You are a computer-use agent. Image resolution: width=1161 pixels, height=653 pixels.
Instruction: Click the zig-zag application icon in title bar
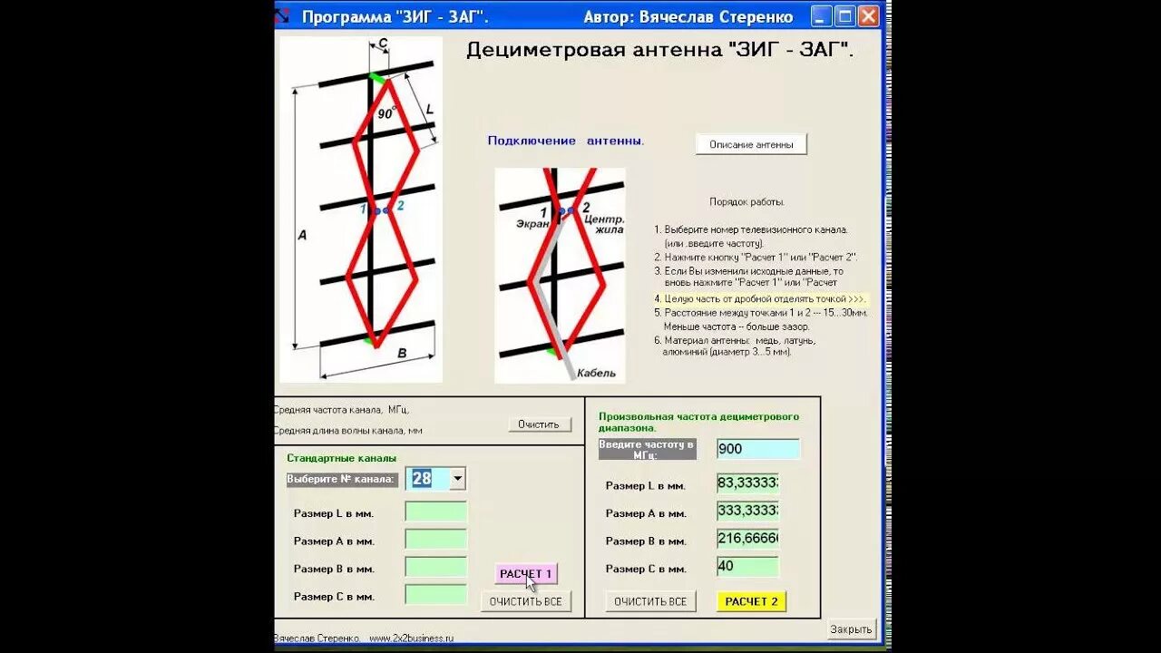(281, 15)
